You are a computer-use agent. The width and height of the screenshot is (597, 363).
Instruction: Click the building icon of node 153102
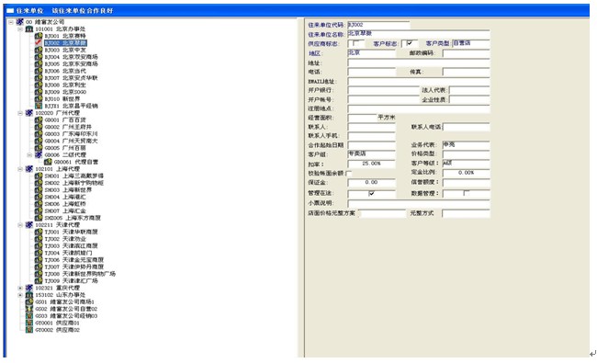click(29, 294)
